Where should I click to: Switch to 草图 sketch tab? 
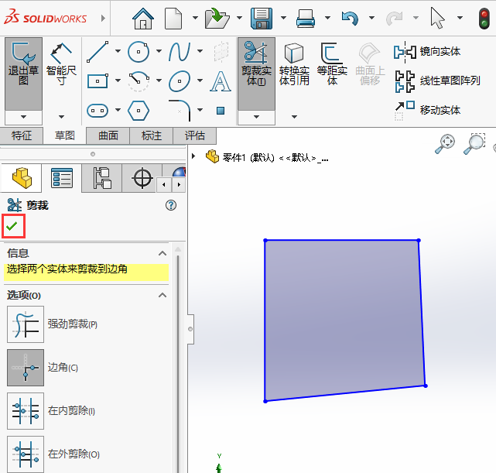click(64, 135)
